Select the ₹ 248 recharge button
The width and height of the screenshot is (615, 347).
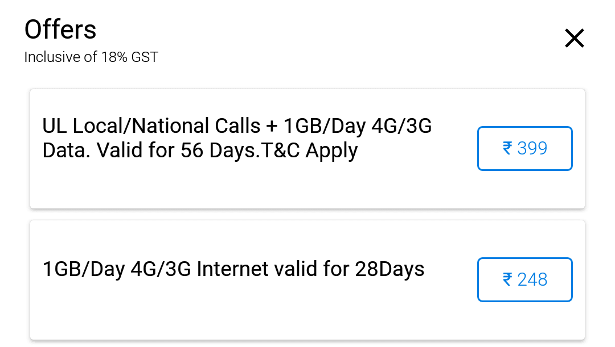pyautogui.click(x=524, y=280)
